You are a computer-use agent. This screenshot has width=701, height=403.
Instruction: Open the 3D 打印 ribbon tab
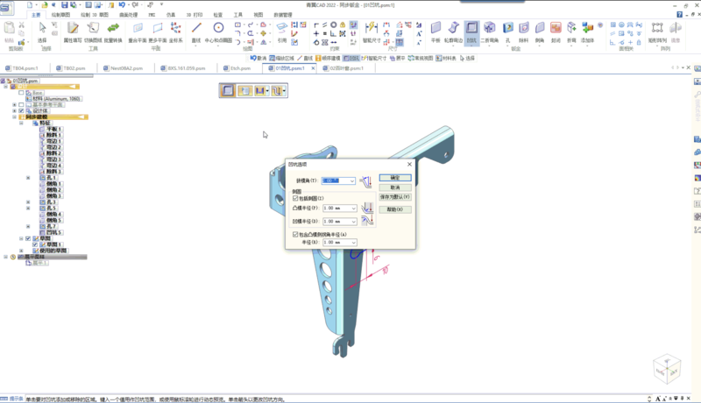click(x=193, y=15)
